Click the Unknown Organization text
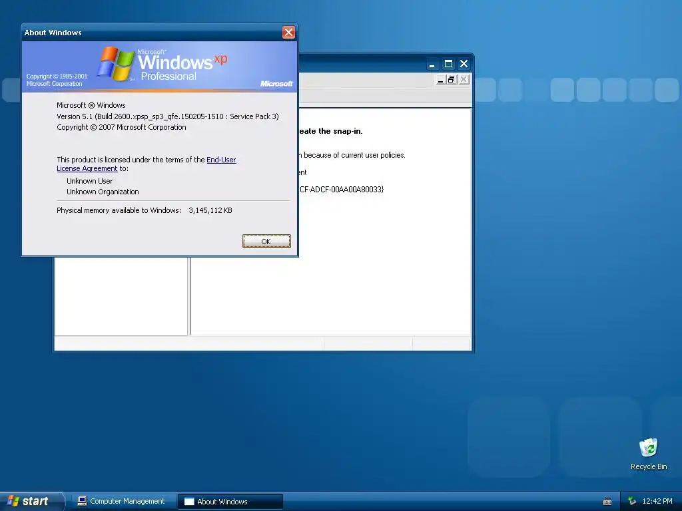The image size is (682, 511). point(103,192)
